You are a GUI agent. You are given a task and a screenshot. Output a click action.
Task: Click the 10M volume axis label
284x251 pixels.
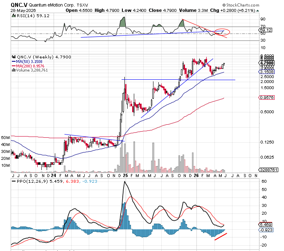[5, 166]
